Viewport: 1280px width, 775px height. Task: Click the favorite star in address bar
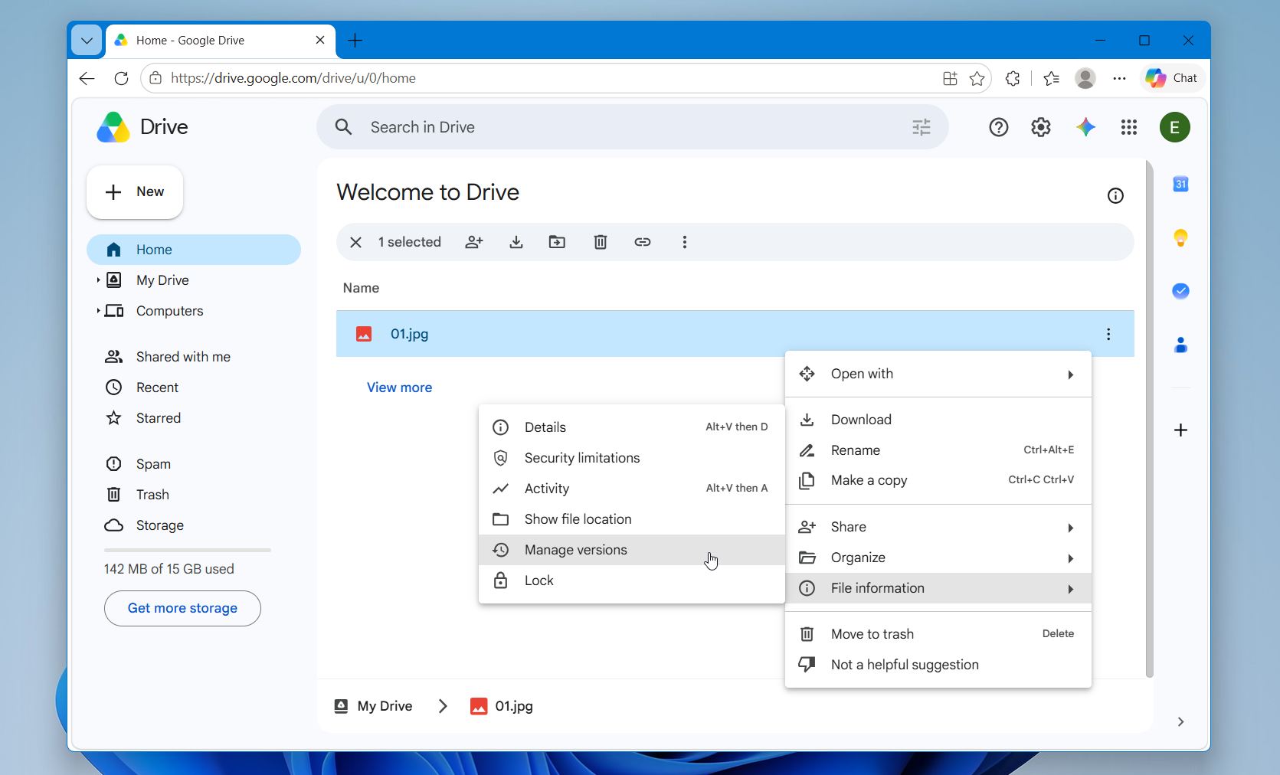977,78
